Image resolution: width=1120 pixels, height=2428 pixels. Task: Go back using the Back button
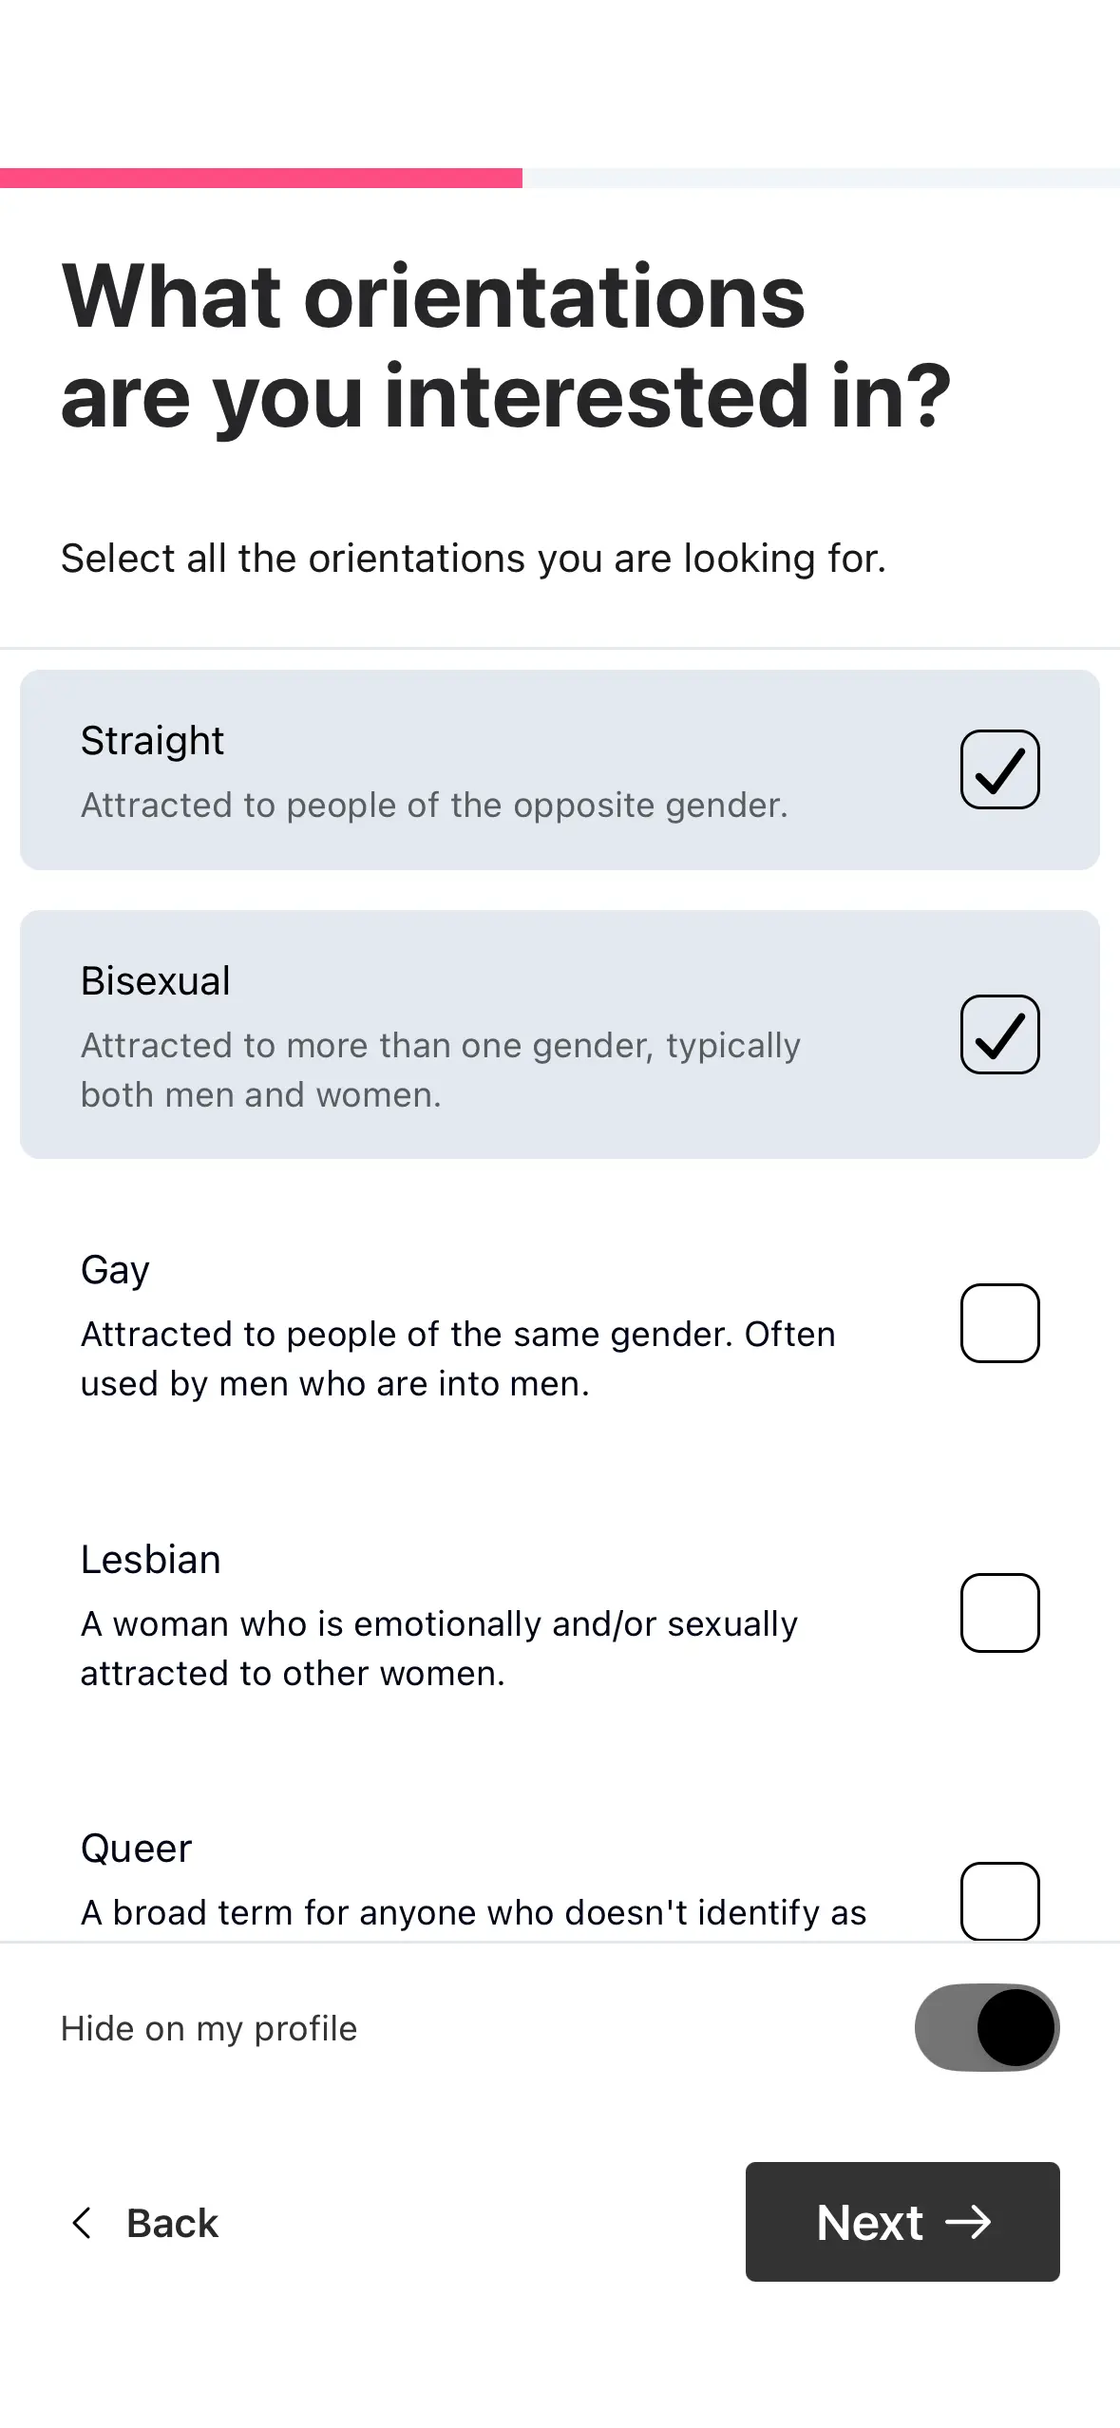(x=171, y=2223)
